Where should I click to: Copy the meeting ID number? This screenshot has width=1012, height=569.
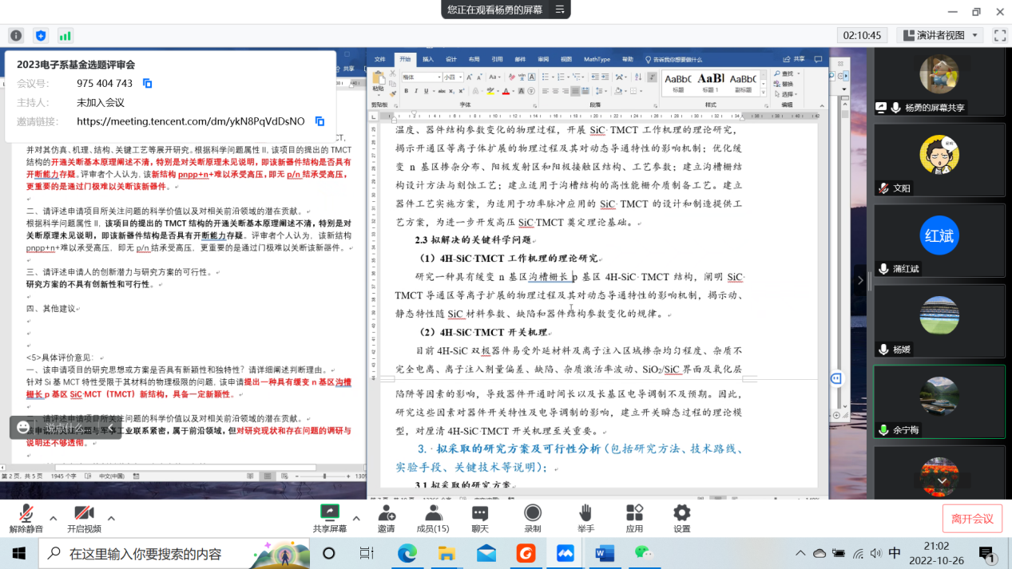coord(147,83)
